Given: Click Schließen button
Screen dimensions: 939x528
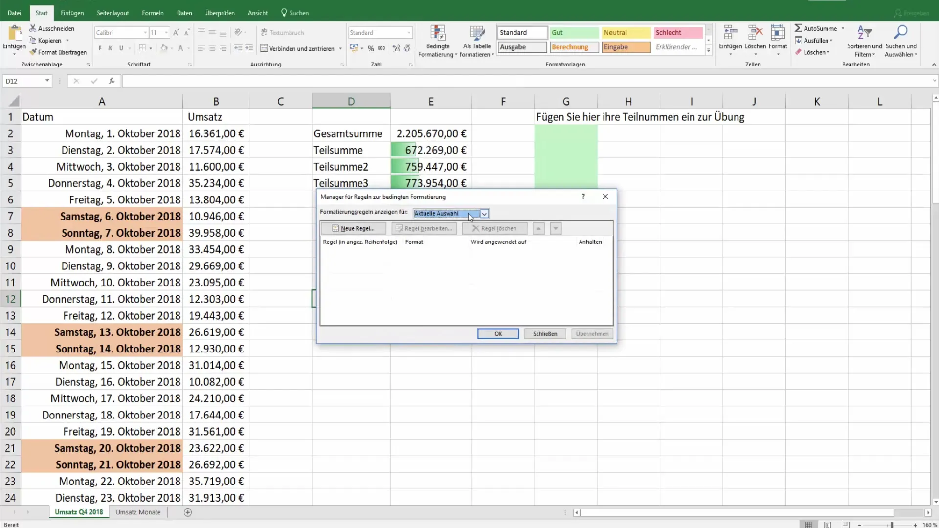Looking at the screenshot, I should coord(545,334).
